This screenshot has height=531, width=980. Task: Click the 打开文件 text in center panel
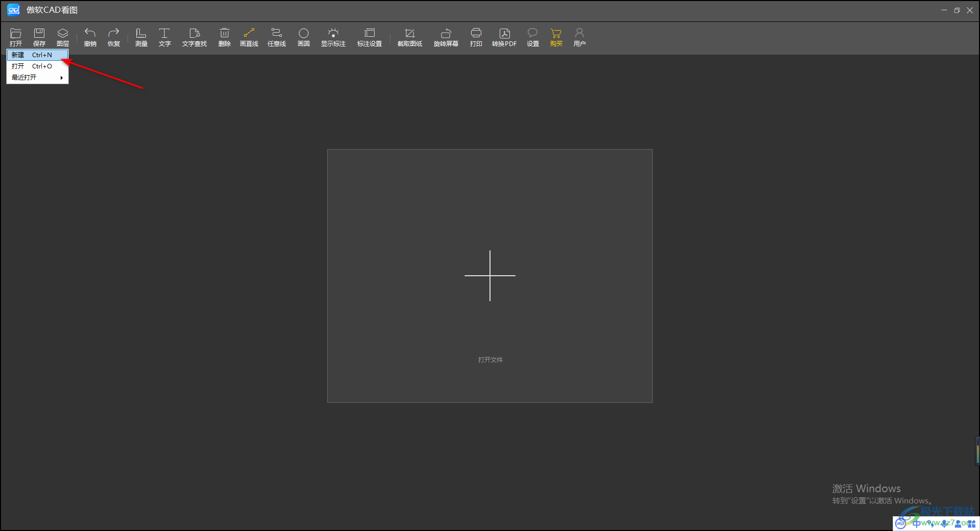point(490,360)
